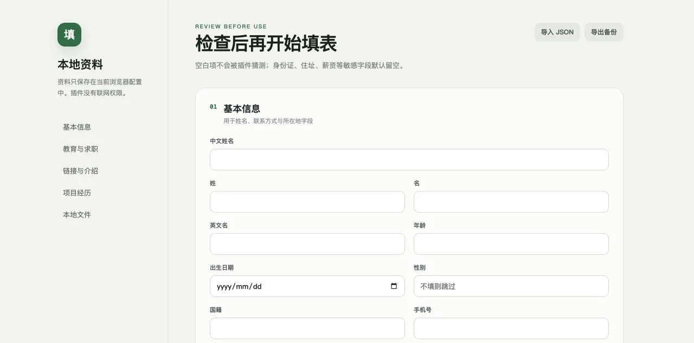Screen dimensions: 694x343
Task: Open 本地文件 in the sidebar
Action: pos(77,215)
